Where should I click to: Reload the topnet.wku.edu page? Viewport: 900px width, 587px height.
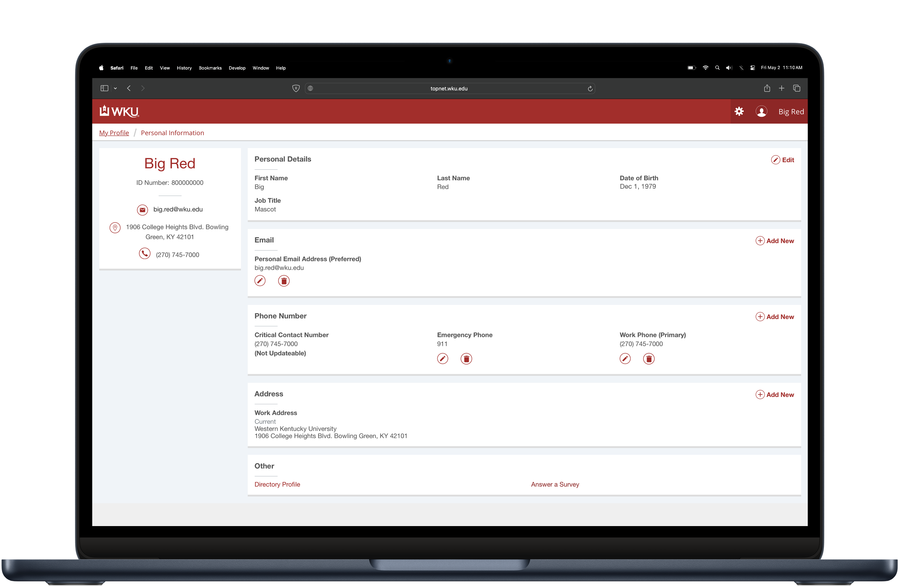[589, 88]
